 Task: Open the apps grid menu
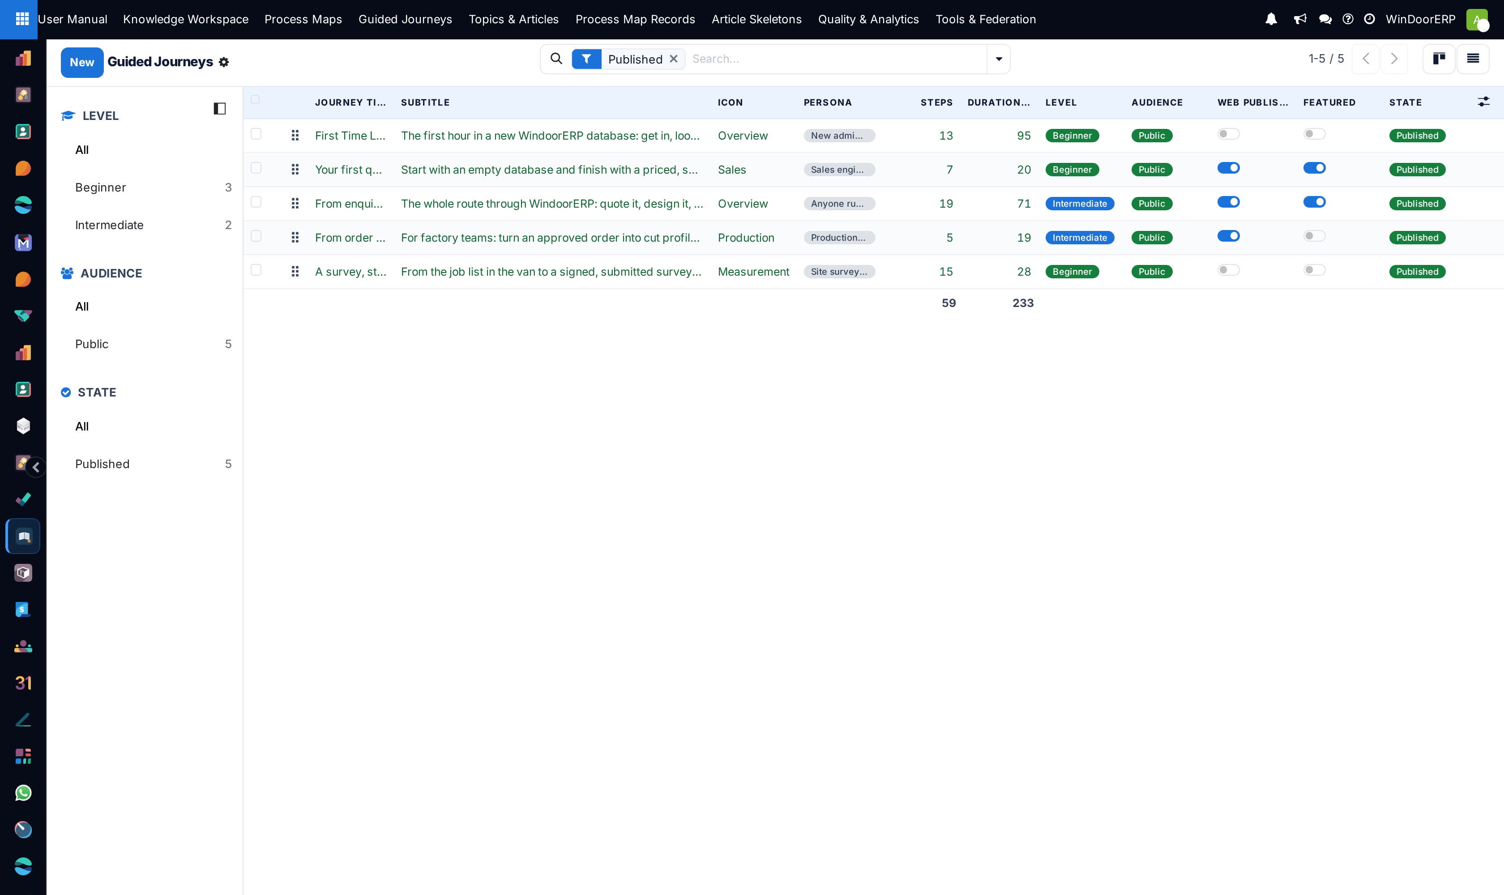(22, 19)
